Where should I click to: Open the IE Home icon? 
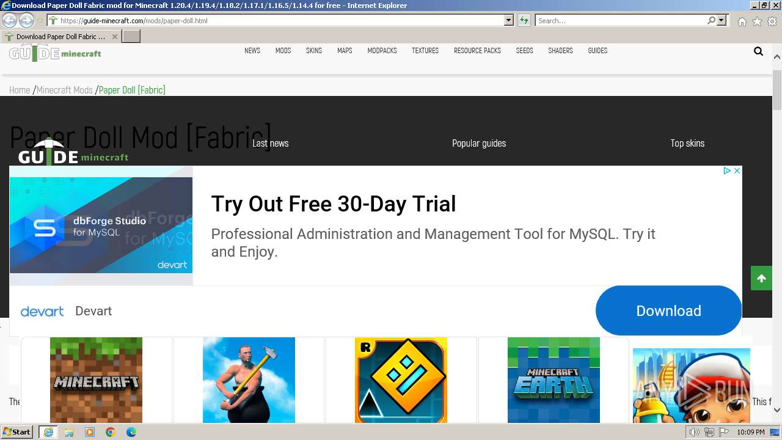coord(742,21)
